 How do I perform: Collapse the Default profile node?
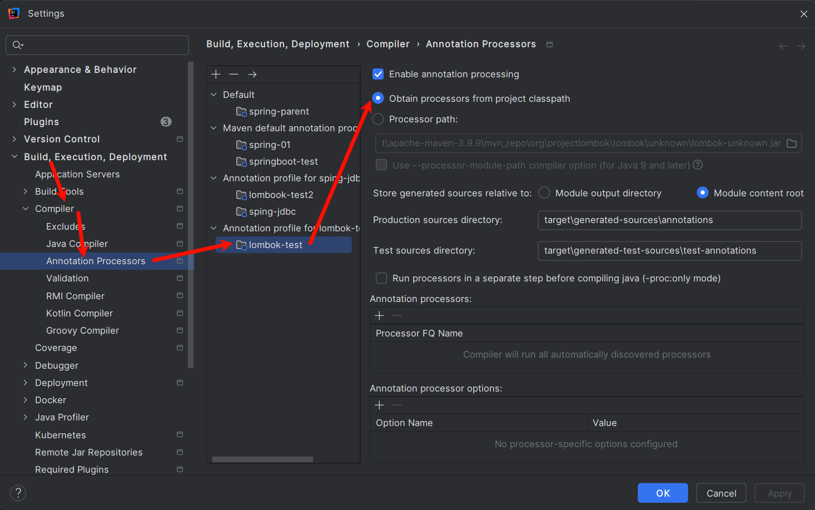213,95
